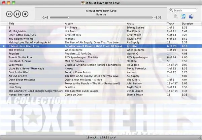This screenshot has height=140, width=202.
Task: Click the Flo Rida artist cell
Action: (132, 61)
